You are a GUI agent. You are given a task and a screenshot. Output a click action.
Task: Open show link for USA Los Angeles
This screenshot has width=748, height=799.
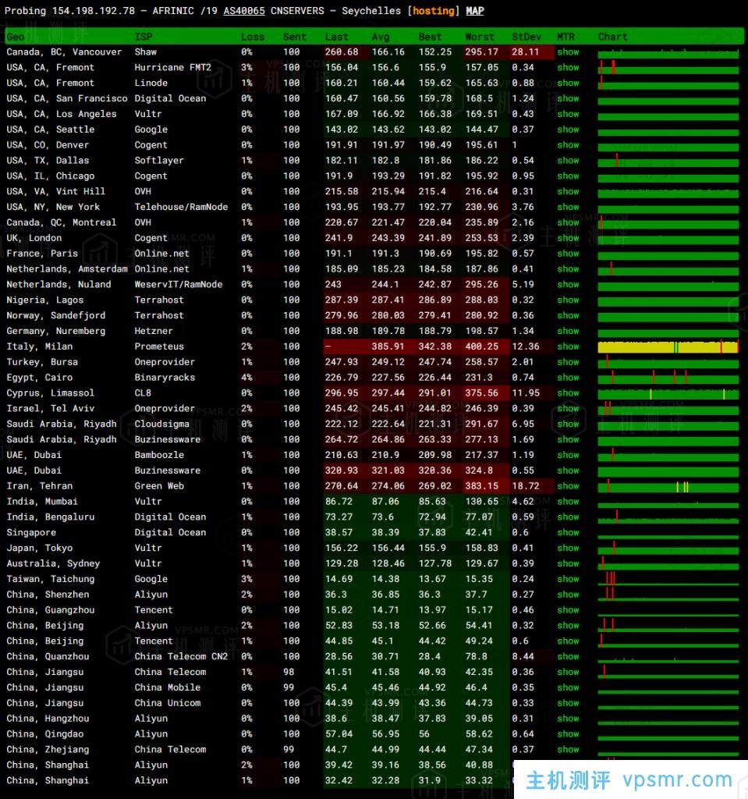point(568,114)
